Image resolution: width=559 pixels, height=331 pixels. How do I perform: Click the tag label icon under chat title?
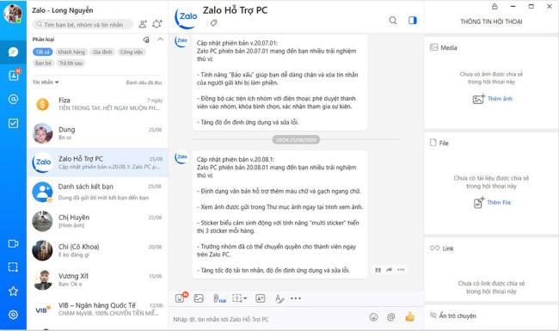(213, 23)
